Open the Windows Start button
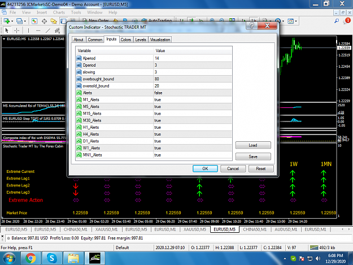353x265 pixels. pos(9,258)
